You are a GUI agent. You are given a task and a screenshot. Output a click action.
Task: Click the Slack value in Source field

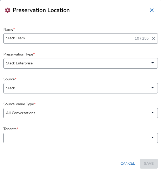point(11,88)
